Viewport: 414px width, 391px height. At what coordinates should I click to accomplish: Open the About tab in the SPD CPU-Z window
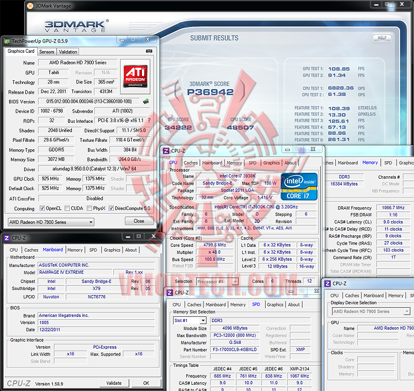pos(294,305)
